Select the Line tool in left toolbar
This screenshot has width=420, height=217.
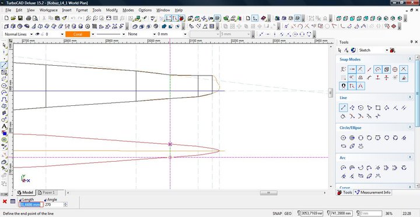tap(4, 65)
